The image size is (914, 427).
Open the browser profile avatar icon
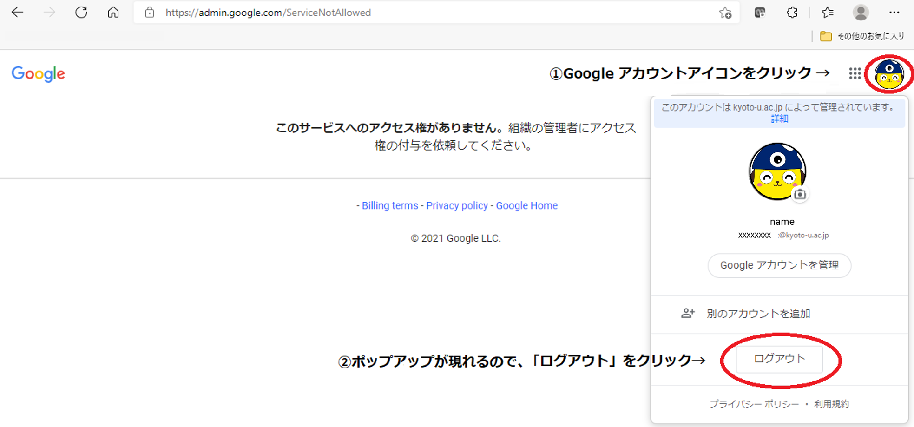pyautogui.click(x=861, y=13)
